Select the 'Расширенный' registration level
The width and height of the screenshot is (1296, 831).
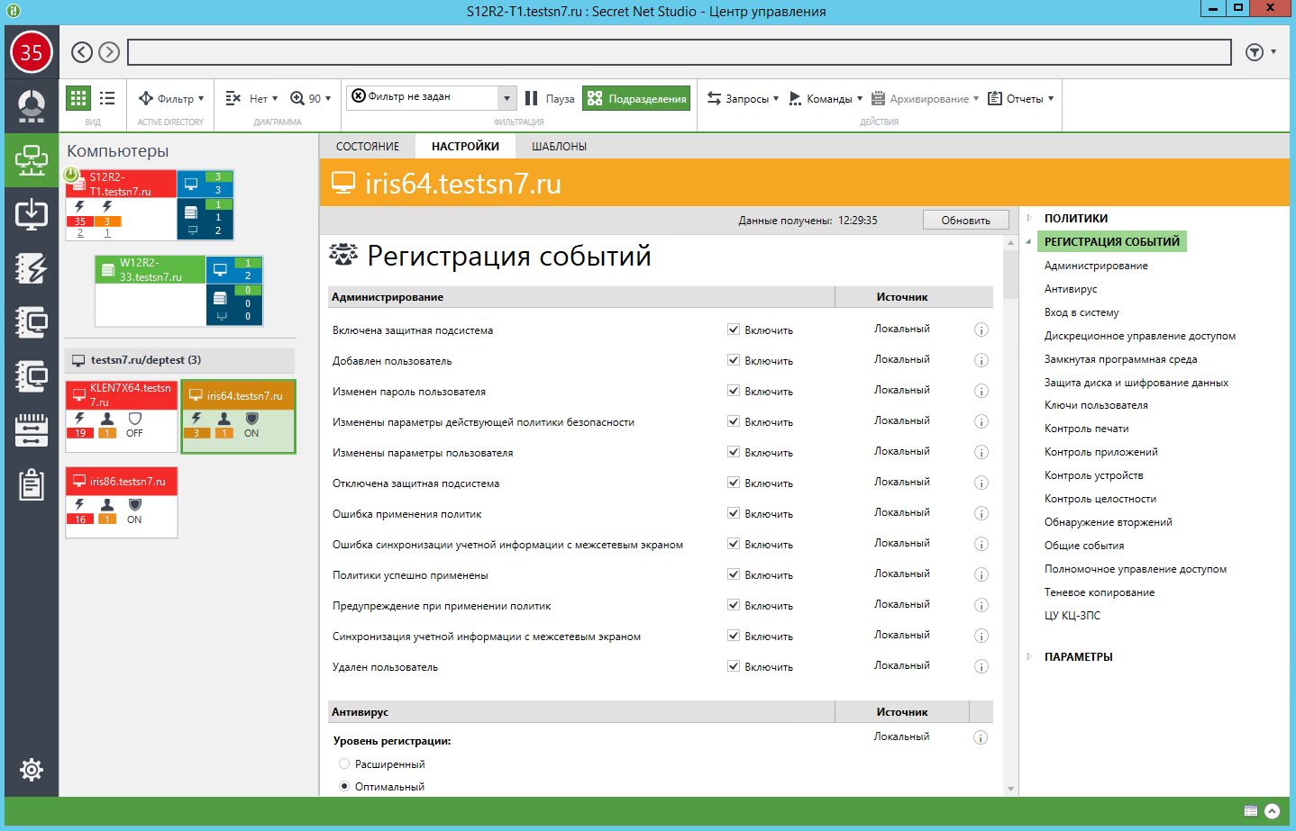pyautogui.click(x=344, y=763)
